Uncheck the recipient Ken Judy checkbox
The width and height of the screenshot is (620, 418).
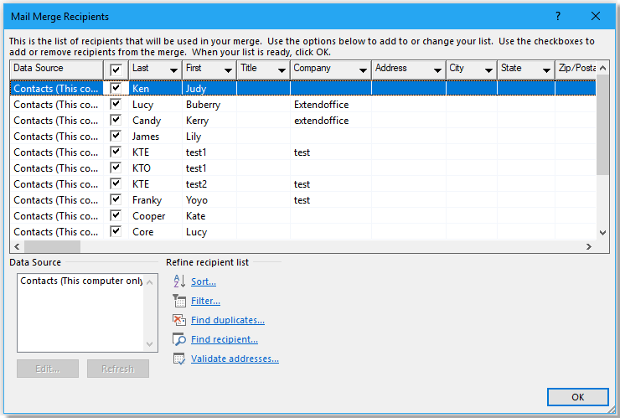(x=116, y=88)
